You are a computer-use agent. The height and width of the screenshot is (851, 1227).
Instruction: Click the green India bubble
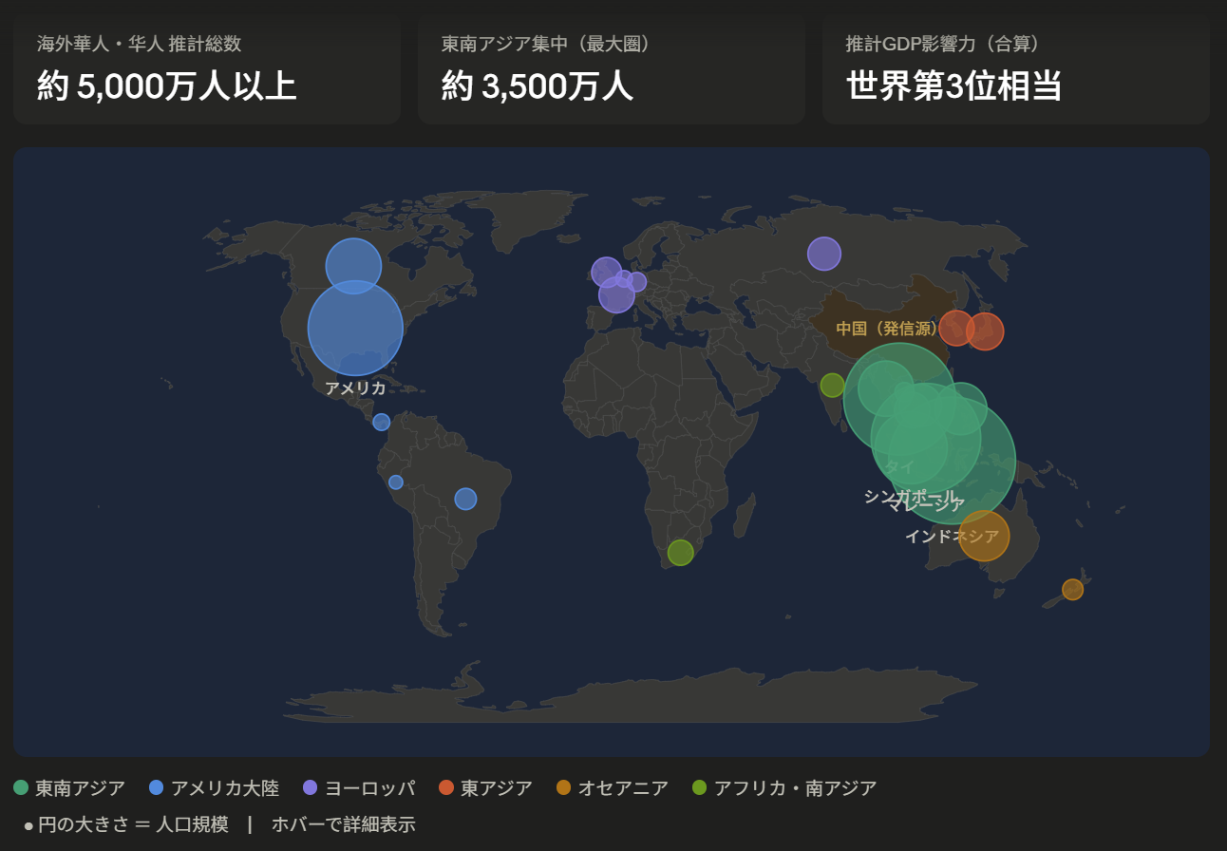(832, 386)
